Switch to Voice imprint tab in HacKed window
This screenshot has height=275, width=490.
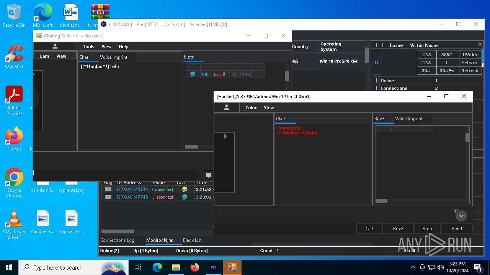[x=409, y=119]
